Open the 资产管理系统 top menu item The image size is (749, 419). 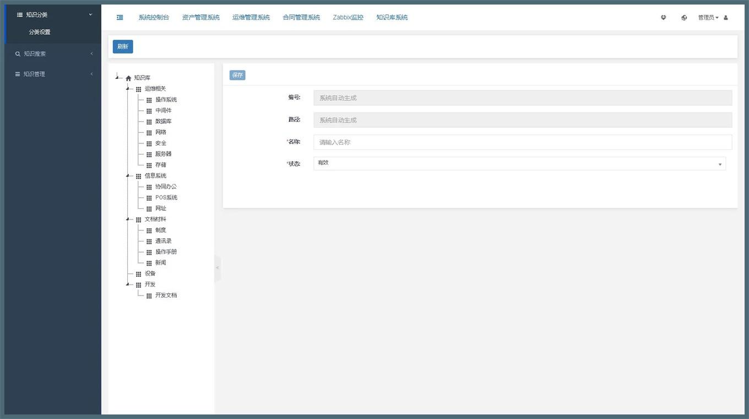tap(200, 18)
